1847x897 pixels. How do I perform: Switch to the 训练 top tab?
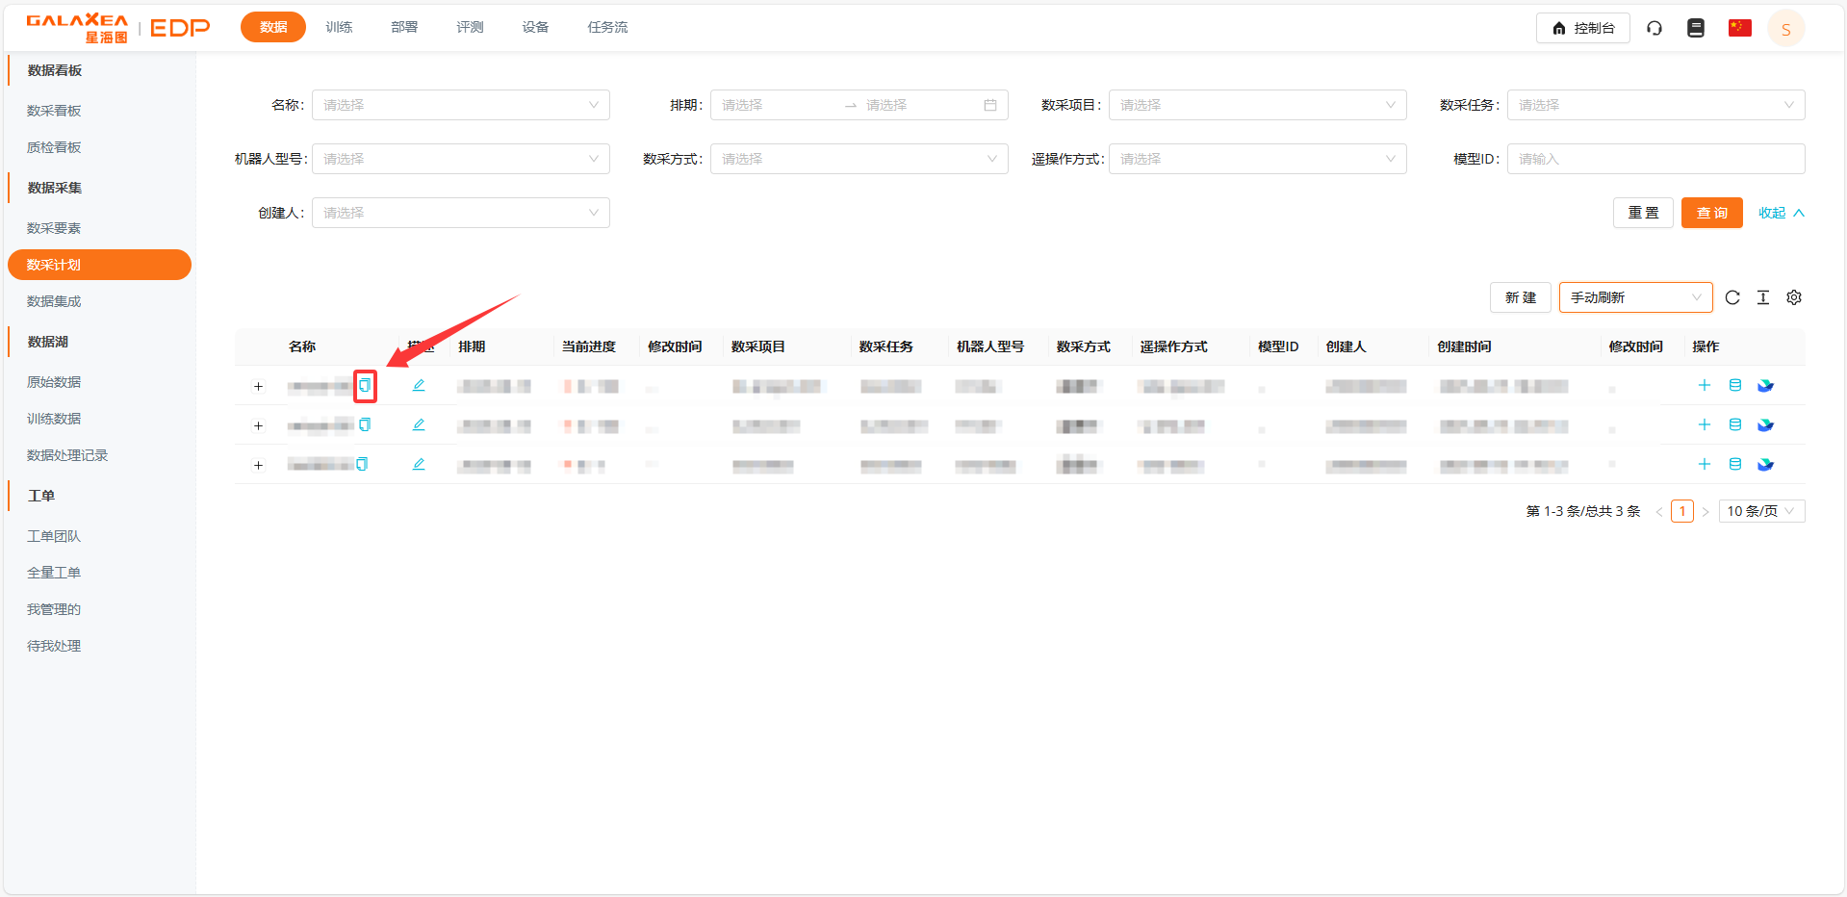[x=339, y=27]
